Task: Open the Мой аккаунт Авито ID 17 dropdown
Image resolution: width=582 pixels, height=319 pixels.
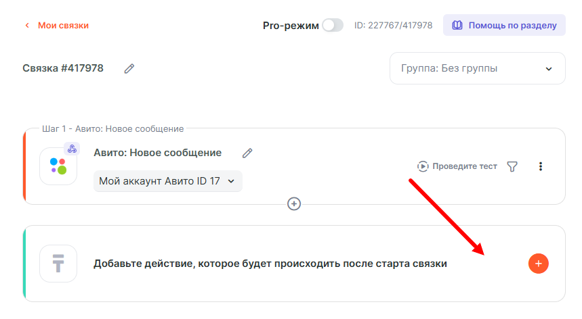Action: [167, 181]
